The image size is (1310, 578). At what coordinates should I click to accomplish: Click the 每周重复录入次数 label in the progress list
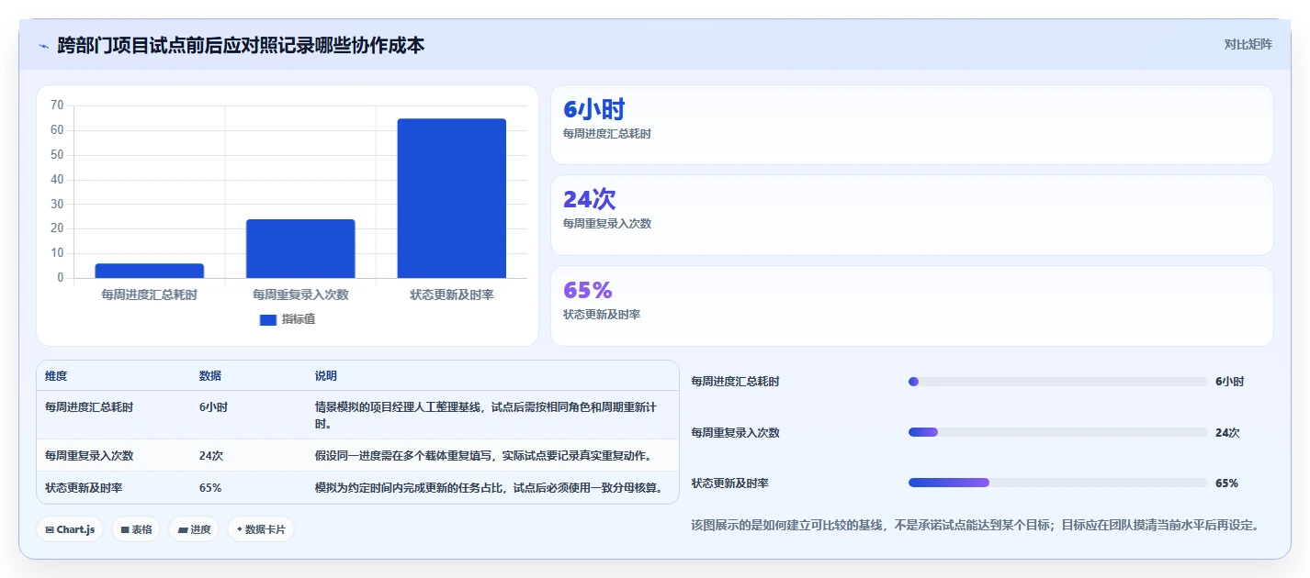pyautogui.click(x=735, y=432)
